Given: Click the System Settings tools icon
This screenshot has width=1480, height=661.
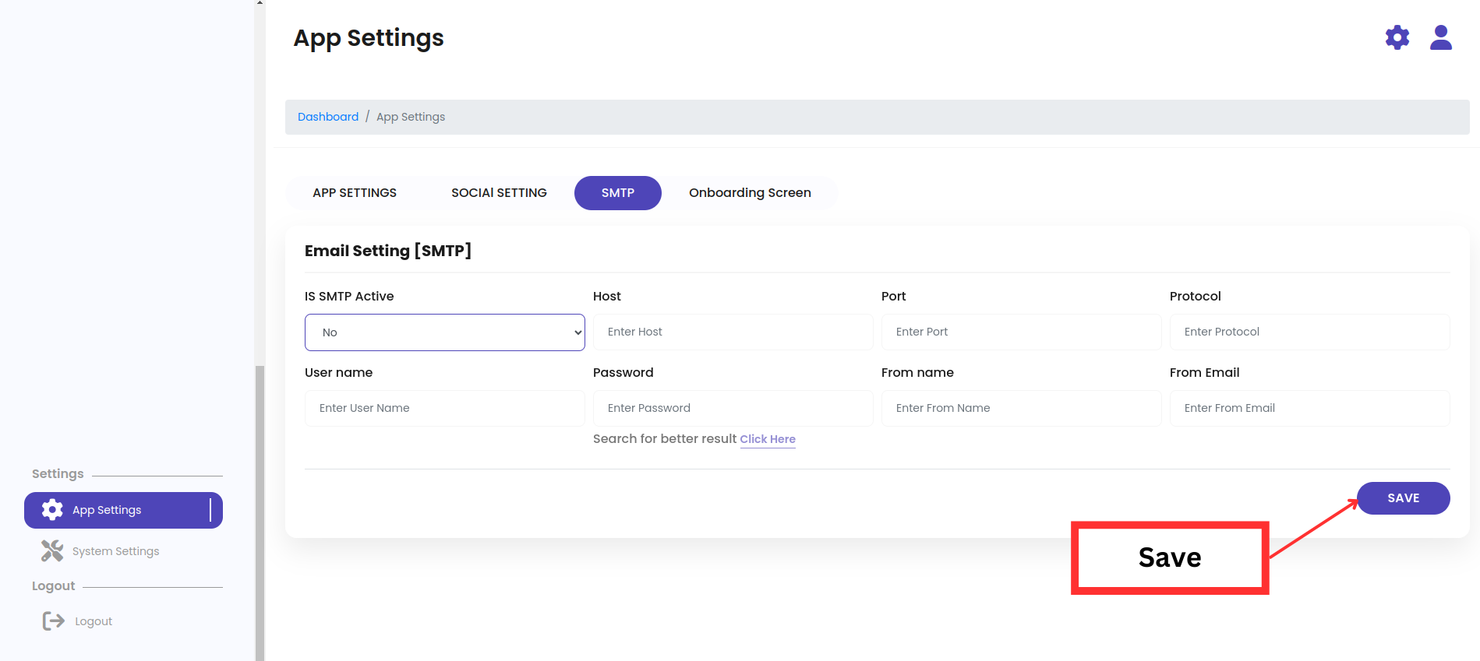Looking at the screenshot, I should point(52,551).
